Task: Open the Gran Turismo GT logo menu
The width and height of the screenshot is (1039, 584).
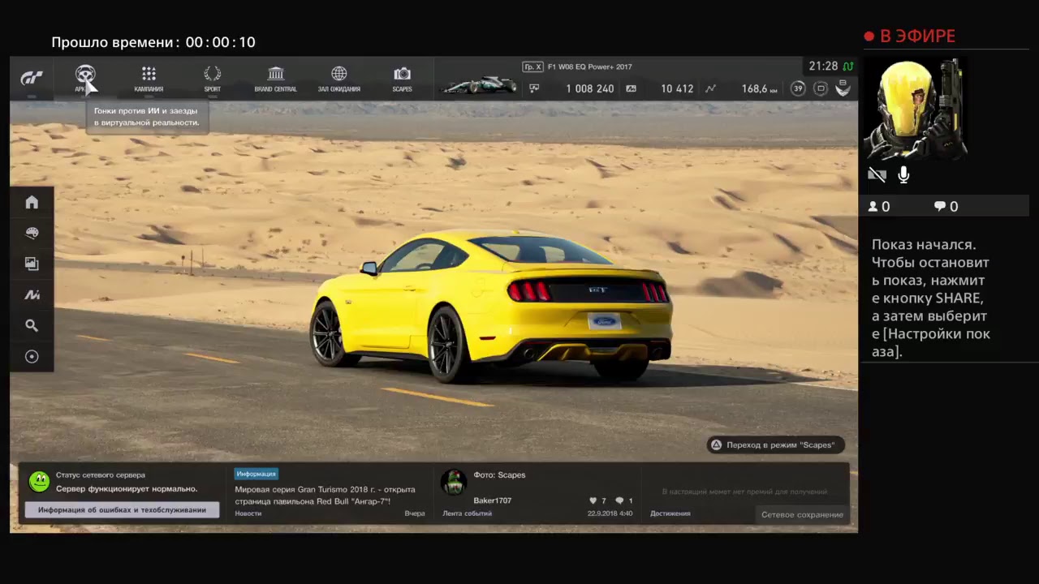Action: pyautogui.click(x=32, y=79)
